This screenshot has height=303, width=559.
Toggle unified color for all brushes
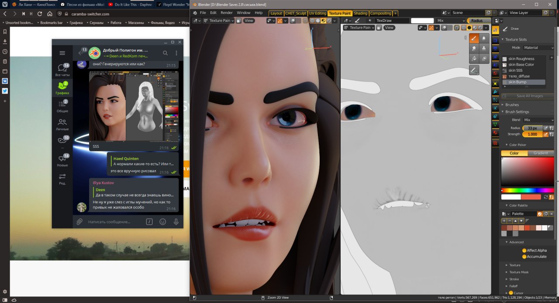tap(551, 197)
